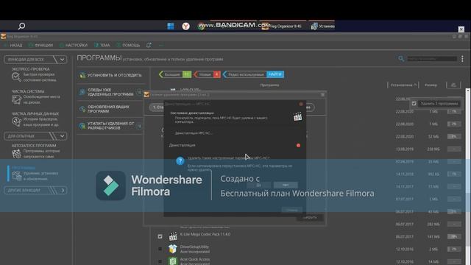Switch to the Установка taskbar item
This screenshot has height=265, width=471.
click(323, 26)
